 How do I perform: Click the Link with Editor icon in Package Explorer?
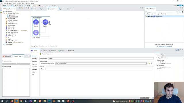22,8
